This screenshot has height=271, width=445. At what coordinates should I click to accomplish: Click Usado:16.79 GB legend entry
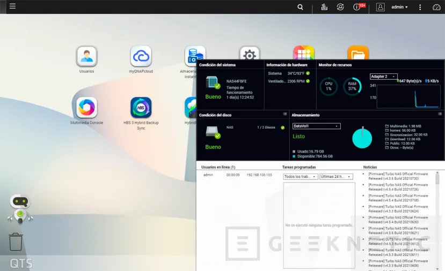[x=308, y=152]
